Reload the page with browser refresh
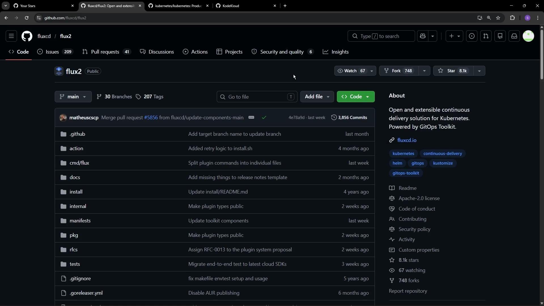 click(27, 18)
